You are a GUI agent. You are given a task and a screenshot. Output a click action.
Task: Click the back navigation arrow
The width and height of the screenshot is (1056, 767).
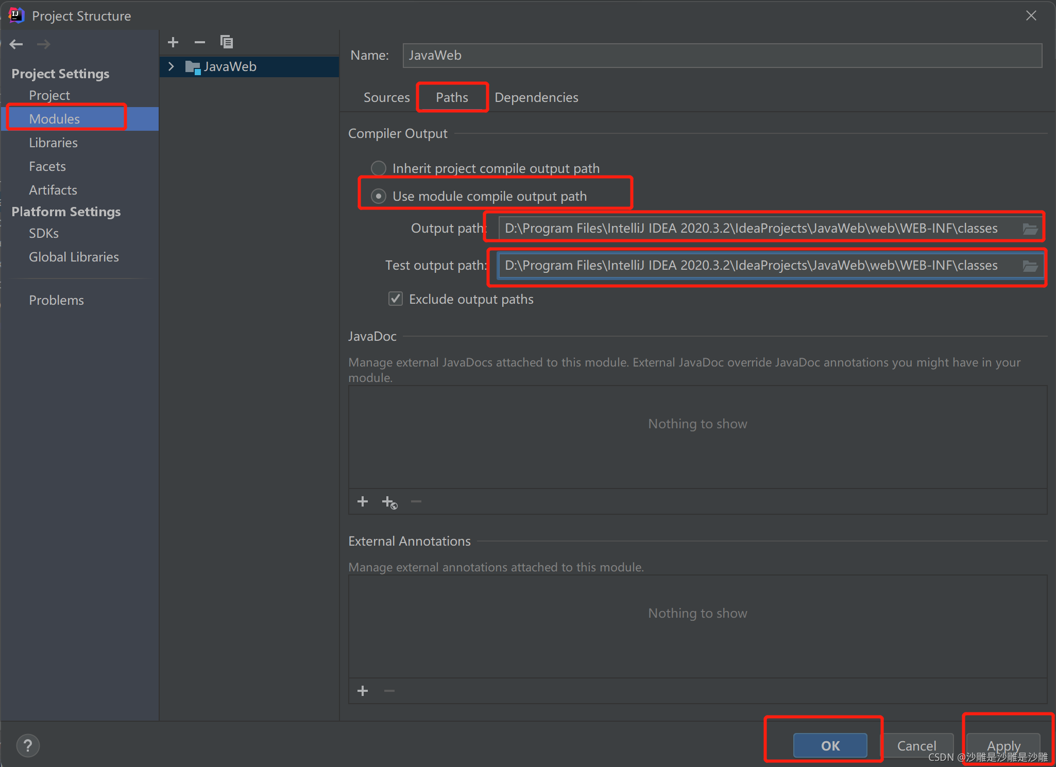(16, 44)
